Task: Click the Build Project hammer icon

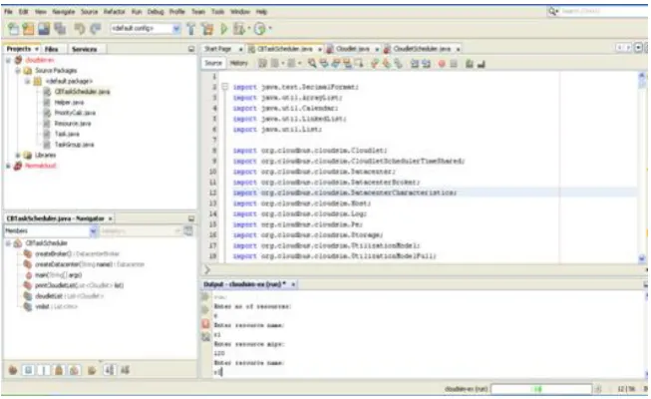Action: point(191,29)
